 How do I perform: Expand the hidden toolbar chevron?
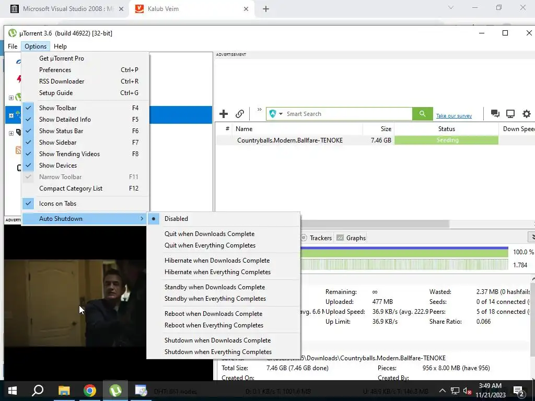pyautogui.click(x=260, y=110)
